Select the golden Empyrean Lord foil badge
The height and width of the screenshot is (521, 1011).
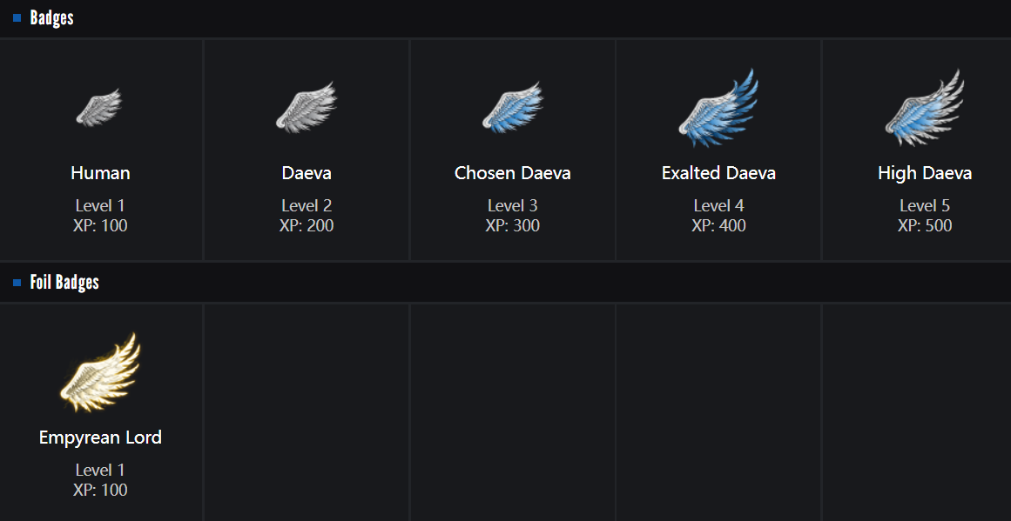pyautogui.click(x=100, y=372)
